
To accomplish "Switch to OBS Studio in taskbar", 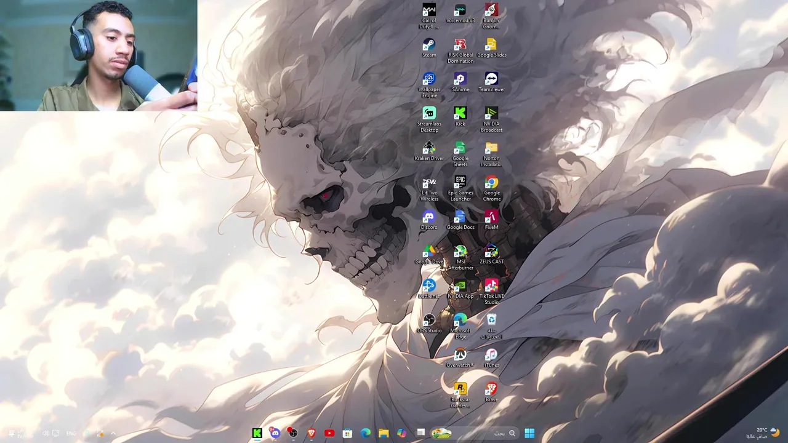I will 293,433.
